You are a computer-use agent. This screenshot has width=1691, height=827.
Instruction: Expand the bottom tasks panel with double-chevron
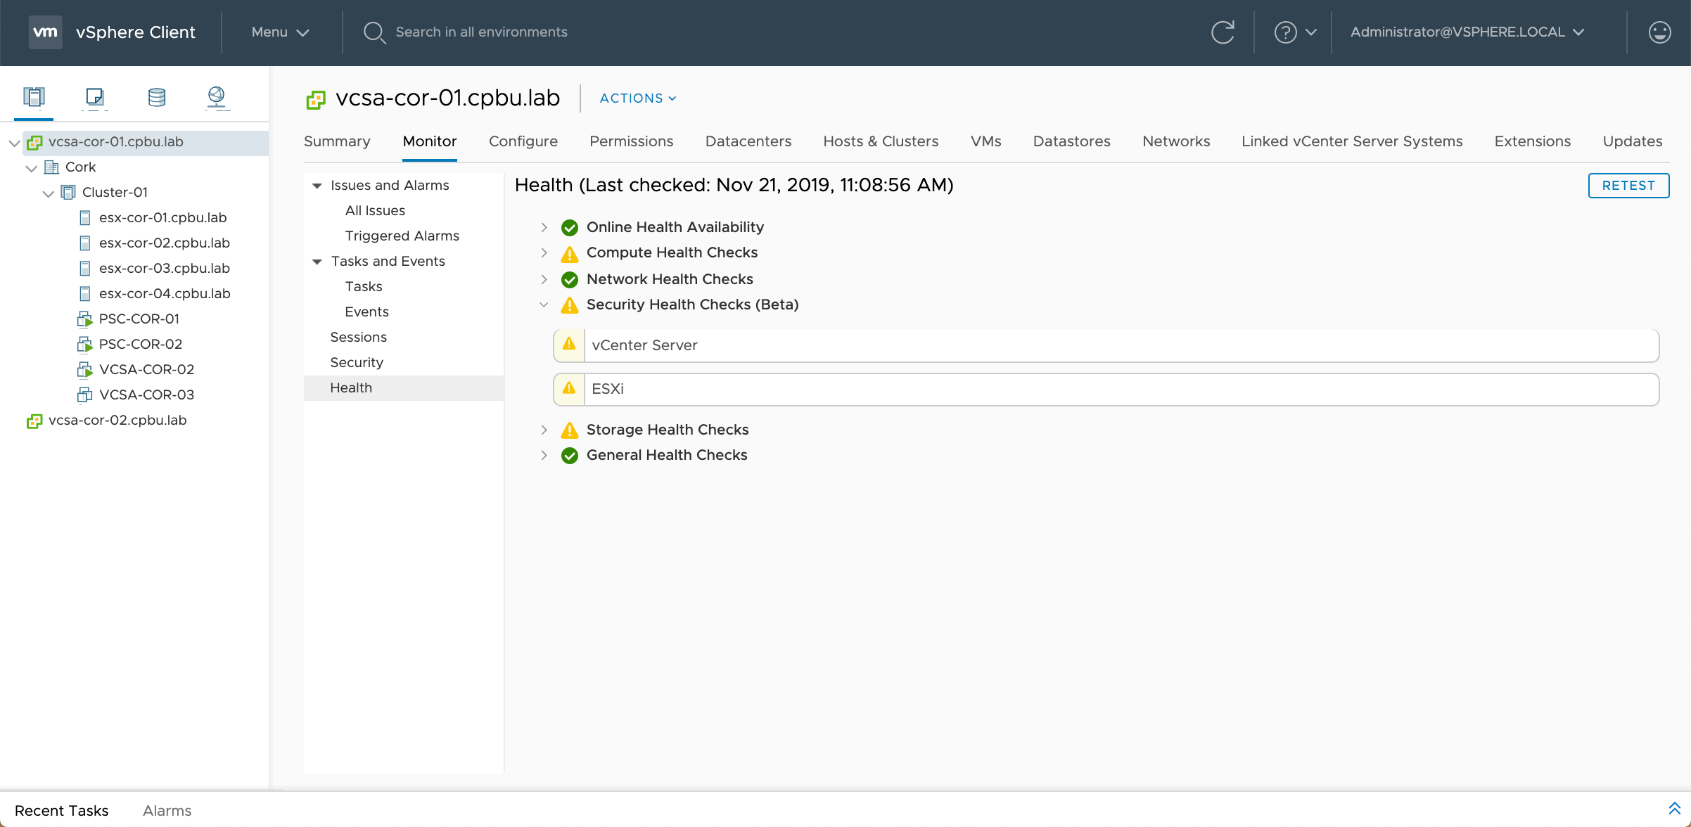click(1674, 809)
